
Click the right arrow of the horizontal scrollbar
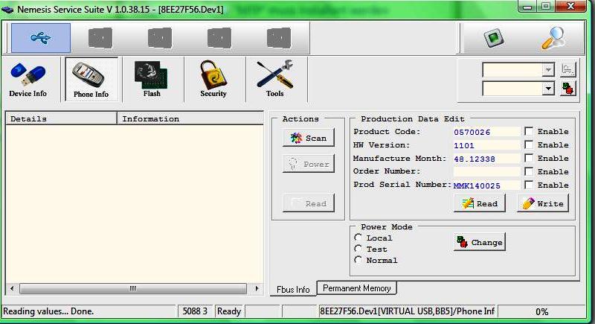coord(257,289)
